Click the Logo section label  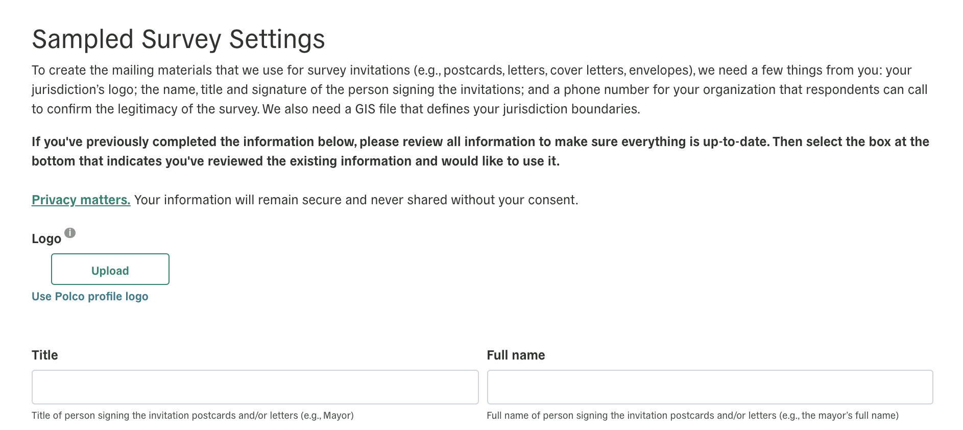pyautogui.click(x=46, y=239)
